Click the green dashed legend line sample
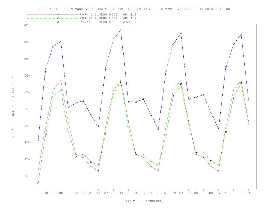Viewport: 271px width, 210px height. tap(53, 18)
